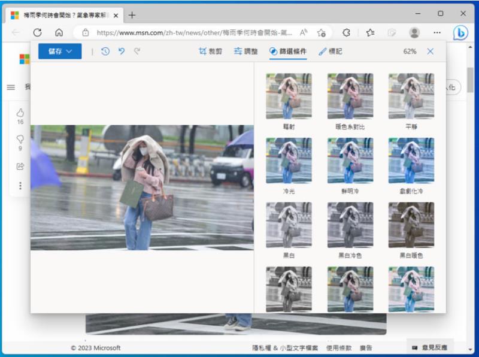Apply the 暖色系對比 filter thumbnail
The height and width of the screenshot is (357, 479).
350,96
